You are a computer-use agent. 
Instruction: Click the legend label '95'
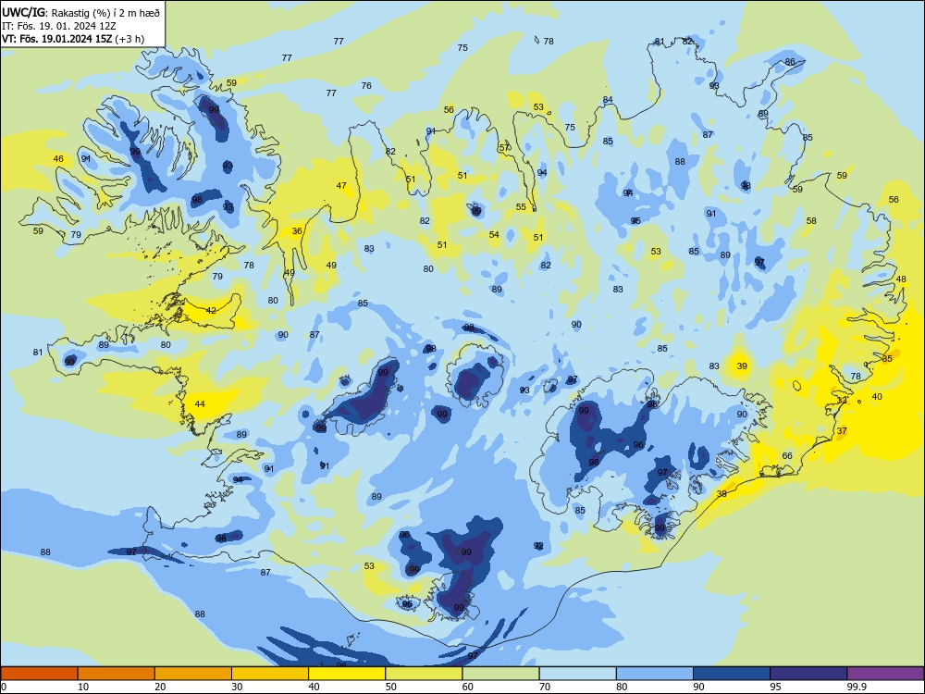click(775, 687)
